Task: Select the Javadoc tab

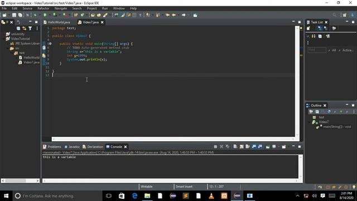Action: click(72, 147)
